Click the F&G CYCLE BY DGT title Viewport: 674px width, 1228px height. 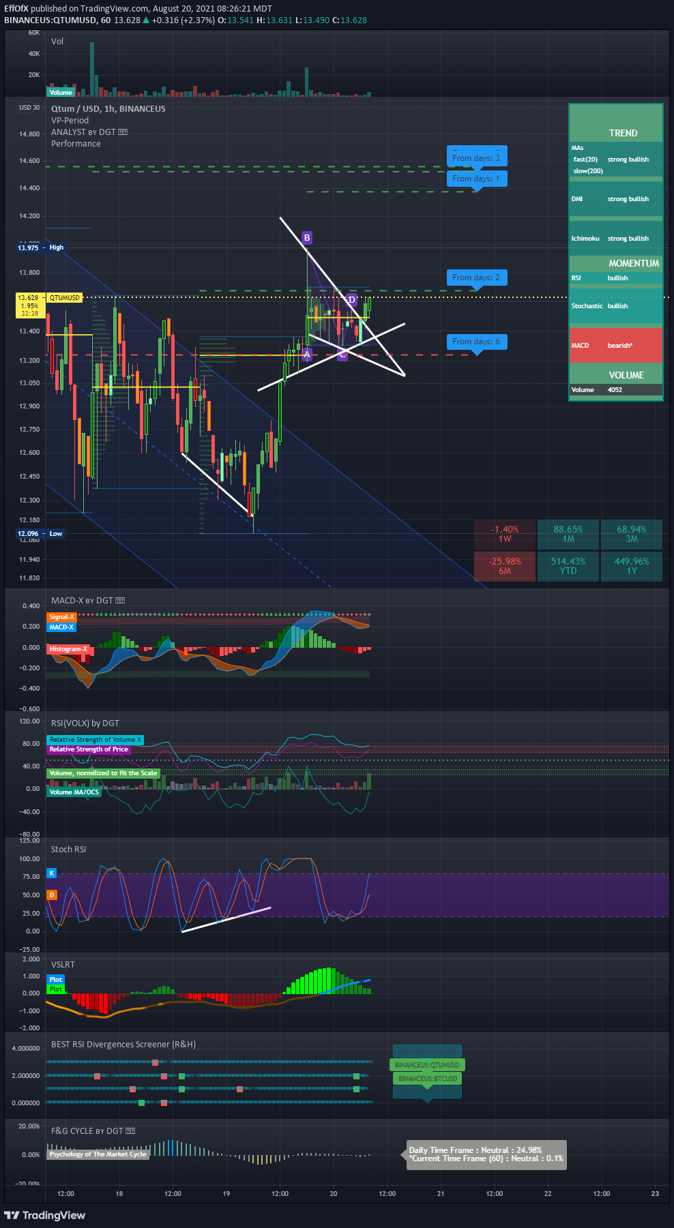[x=93, y=1130]
